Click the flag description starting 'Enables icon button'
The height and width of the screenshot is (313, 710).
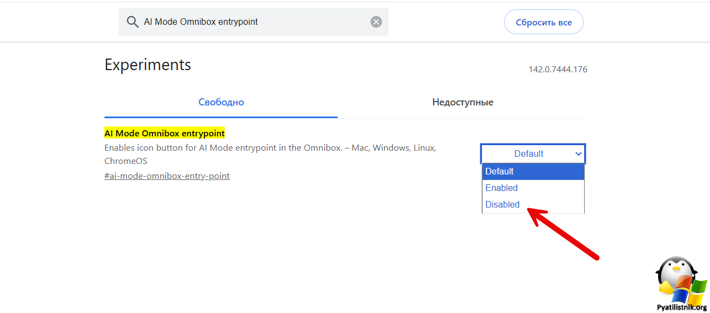point(270,155)
